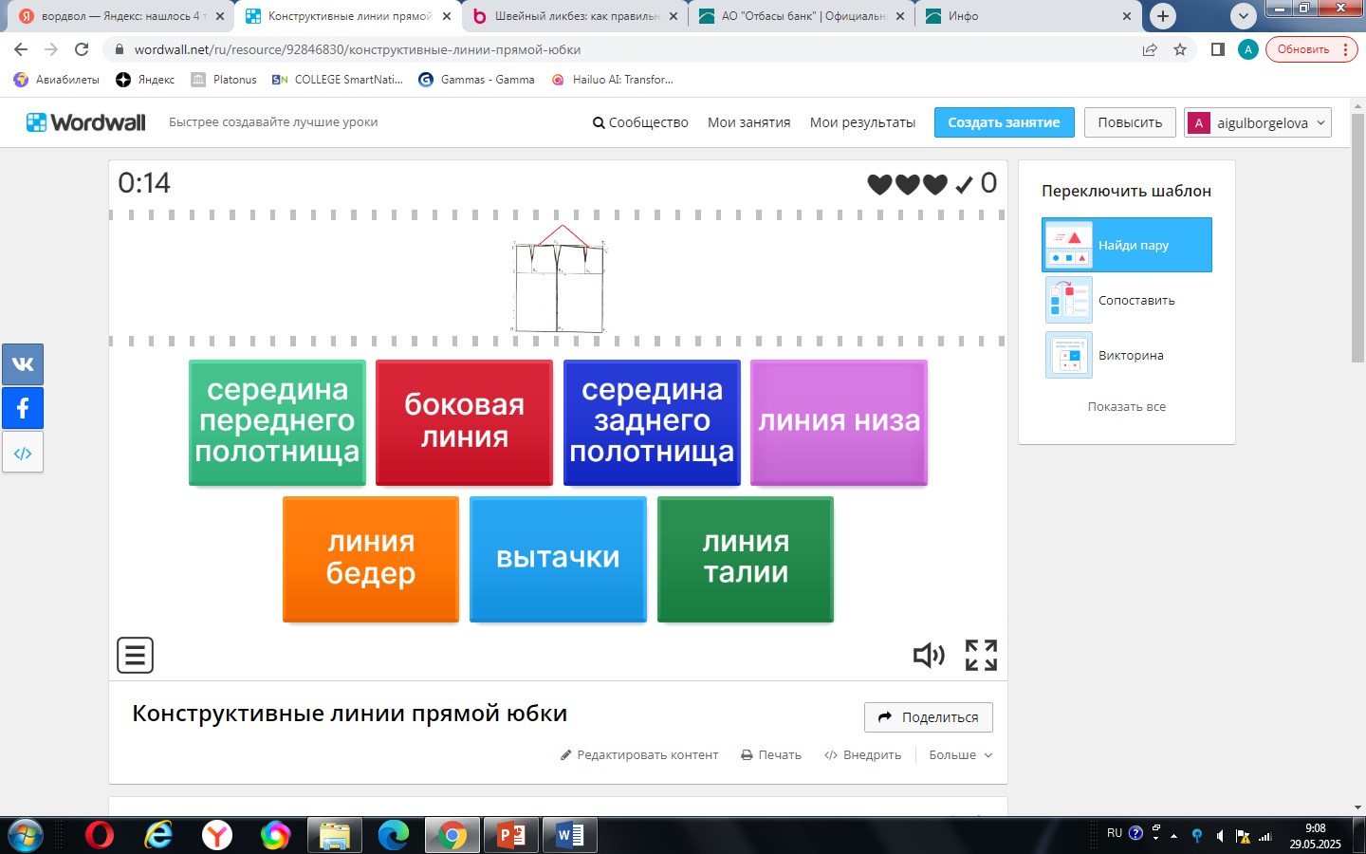Open Мои результаты page

(x=862, y=122)
